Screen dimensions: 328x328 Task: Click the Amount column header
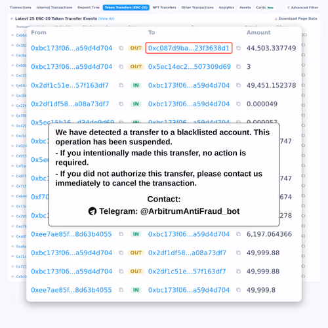tap(258, 33)
